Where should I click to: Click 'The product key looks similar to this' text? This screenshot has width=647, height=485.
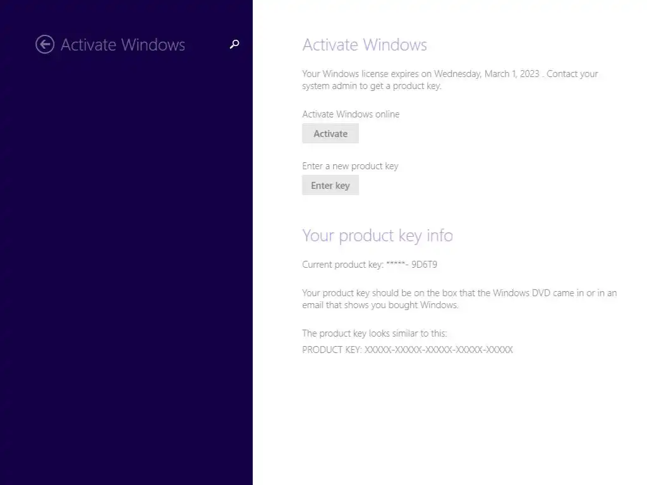coord(375,333)
